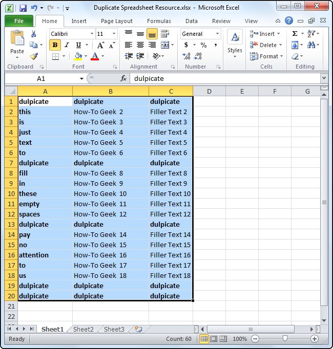
Task: Click Decrease Decimal icon
Action: 198,56
